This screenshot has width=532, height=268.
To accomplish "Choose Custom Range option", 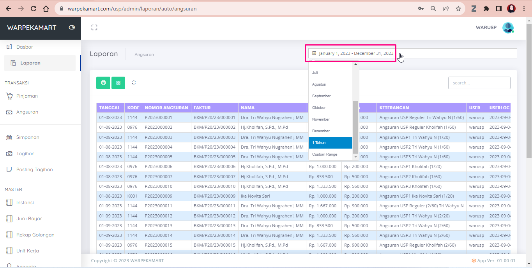I will point(331,154).
